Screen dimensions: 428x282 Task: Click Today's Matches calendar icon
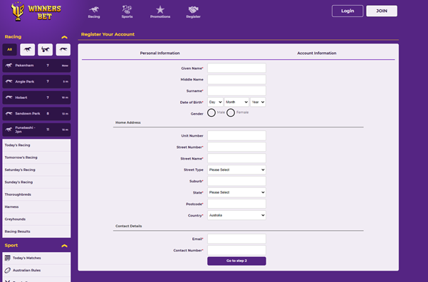(x=8, y=258)
